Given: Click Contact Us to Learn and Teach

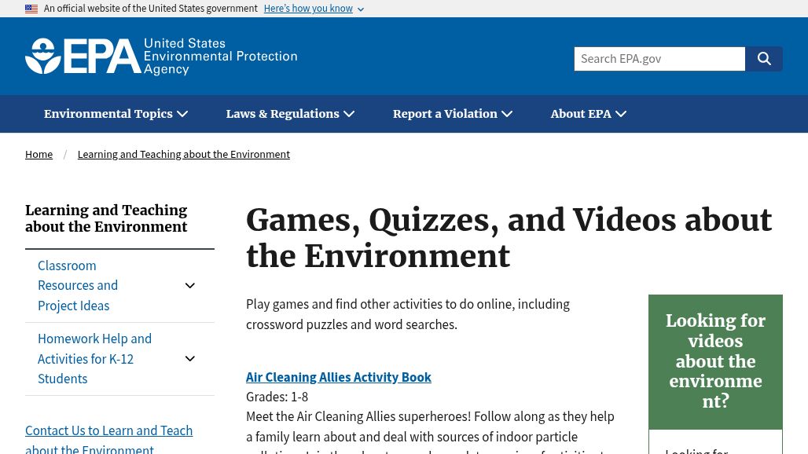Looking at the screenshot, I should pyautogui.click(x=108, y=430).
